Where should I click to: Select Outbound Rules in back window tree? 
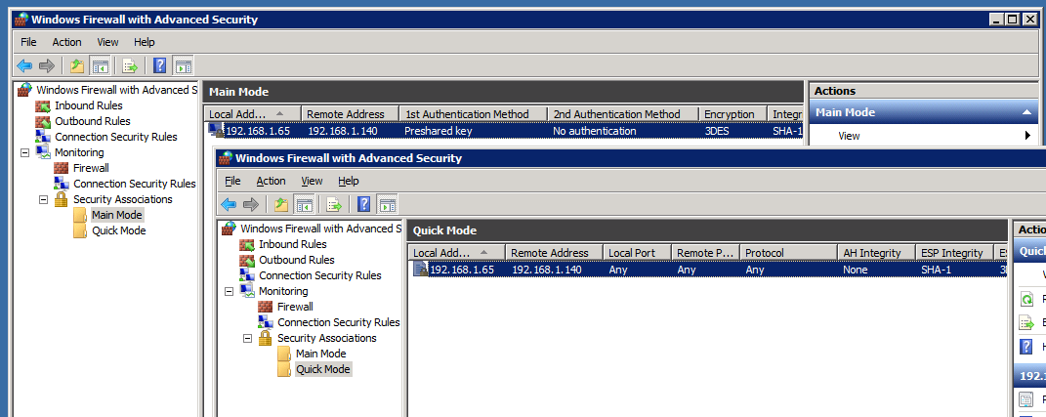(92, 121)
